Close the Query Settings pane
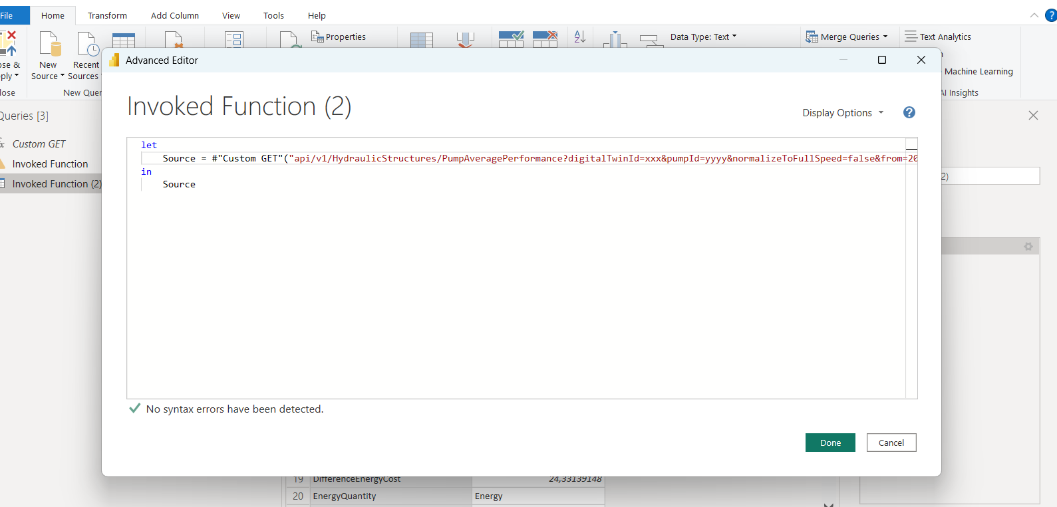The height and width of the screenshot is (507, 1057). click(x=1033, y=115)
